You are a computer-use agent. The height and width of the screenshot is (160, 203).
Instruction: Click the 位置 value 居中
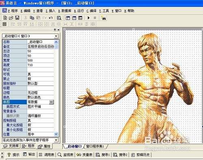(41, 134)
